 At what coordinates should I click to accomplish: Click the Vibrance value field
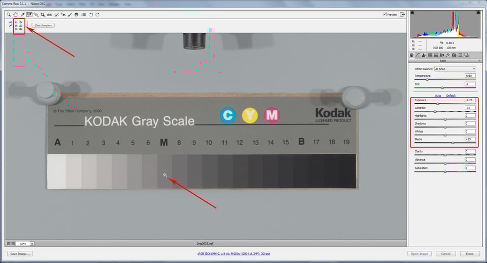click(x=470, y=159)
